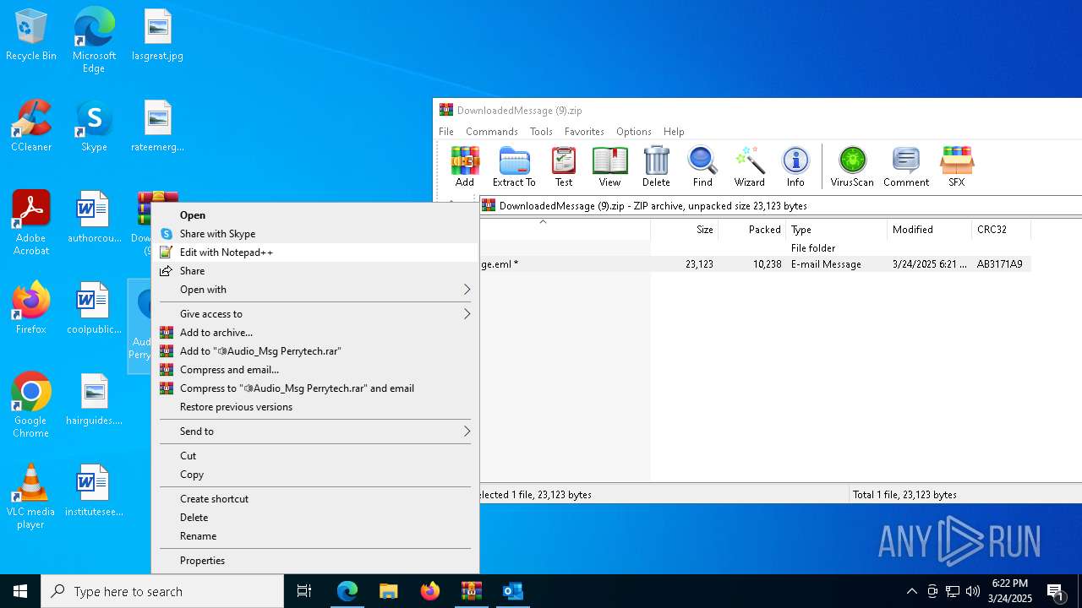
Task: Choose Restore previous versions
Action: tap(315, 407)
